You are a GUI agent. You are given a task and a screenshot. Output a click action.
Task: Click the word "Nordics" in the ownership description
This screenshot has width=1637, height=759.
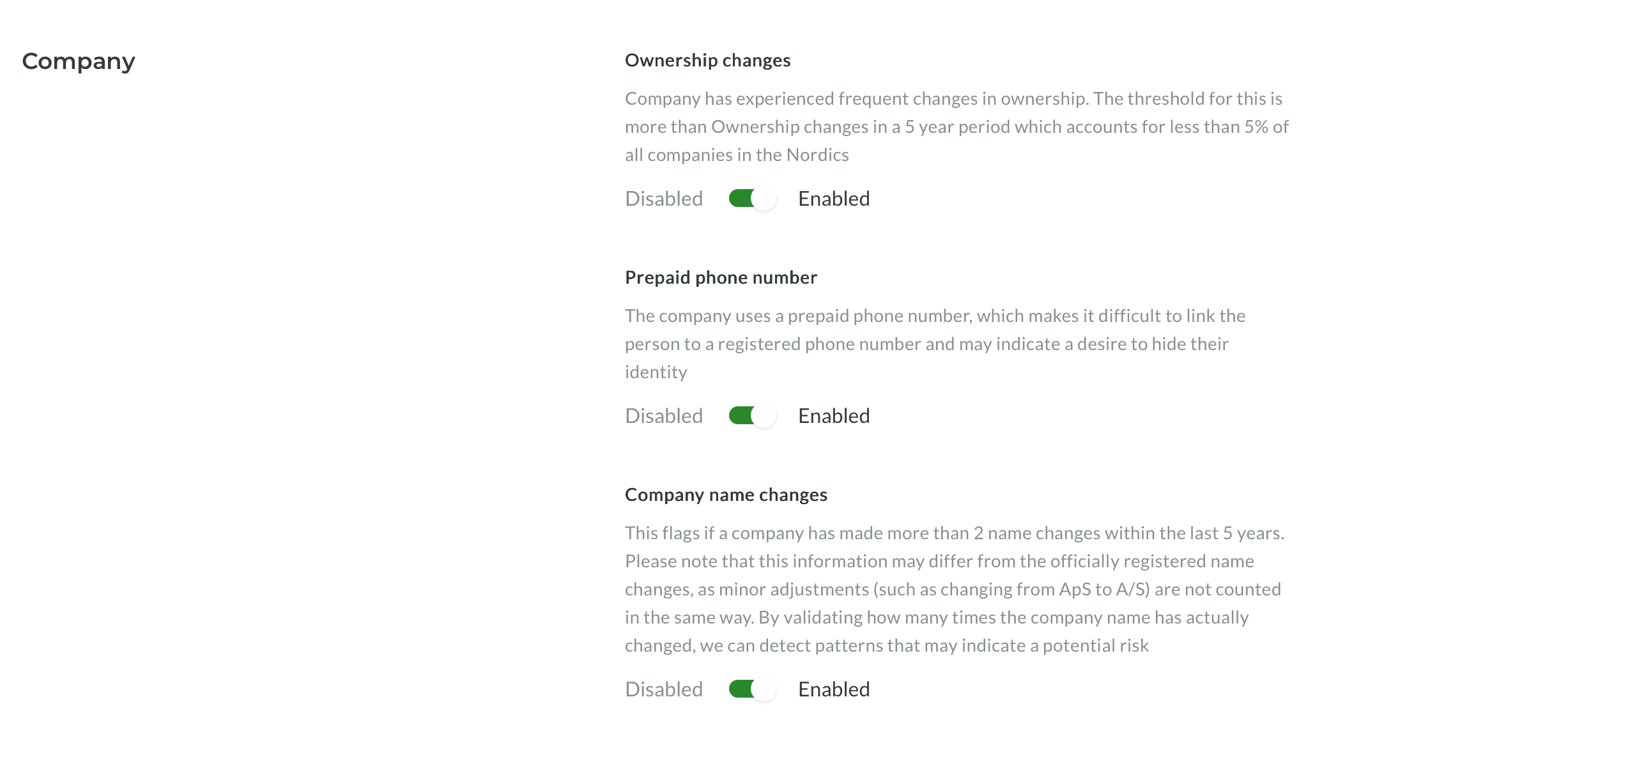pyautogui.click(x=817, y=155)
